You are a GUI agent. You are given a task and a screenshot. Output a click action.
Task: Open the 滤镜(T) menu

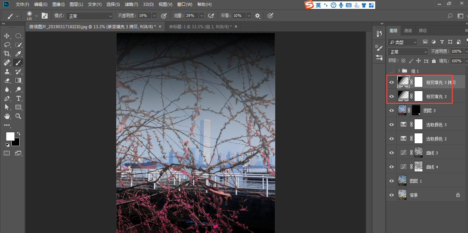131,4
